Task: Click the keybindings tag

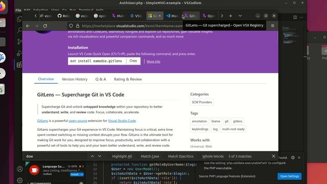Action: [200, 129]
